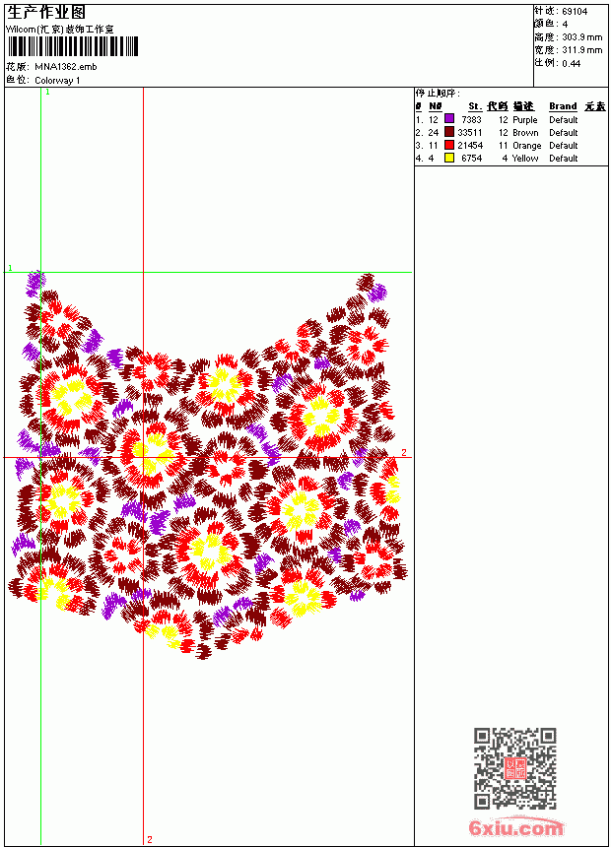611x847 pixels.
Task: Click the 'Yellow' thread description text
Action: coord(525,159)
